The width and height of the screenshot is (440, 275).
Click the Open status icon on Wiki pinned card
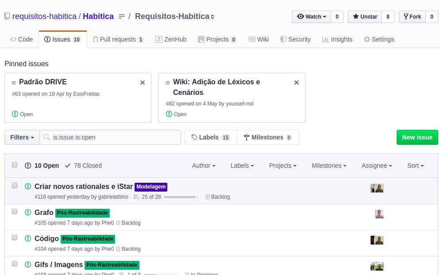coord(169,114)
